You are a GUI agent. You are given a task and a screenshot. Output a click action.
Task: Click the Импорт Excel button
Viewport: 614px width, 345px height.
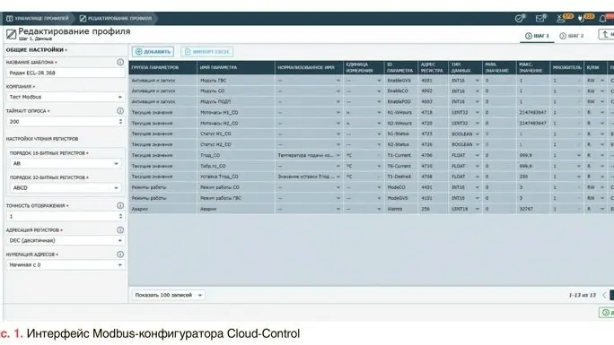206,52
